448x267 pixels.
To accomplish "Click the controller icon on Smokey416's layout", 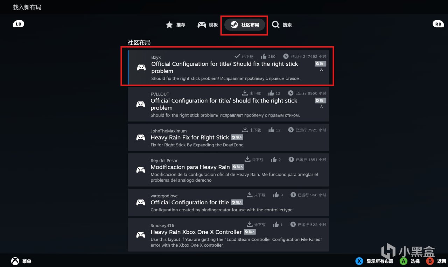I will (x=141, y=235).
